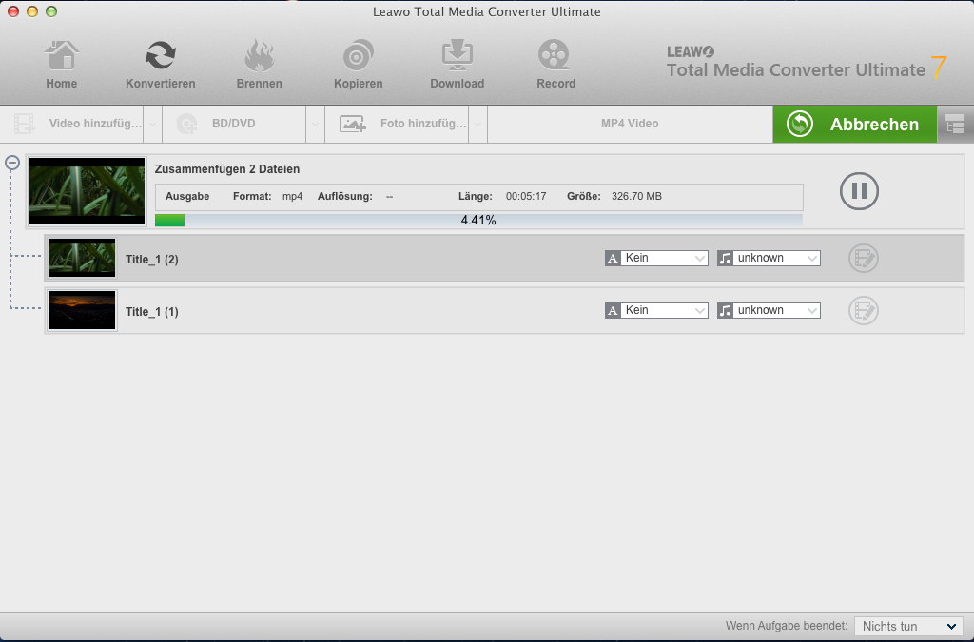Click Video hinzufügen button

[x=72, y=124]
